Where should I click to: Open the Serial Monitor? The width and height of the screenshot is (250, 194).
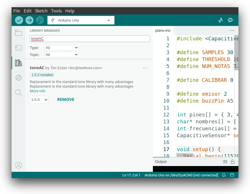click(x=231, y=20)
